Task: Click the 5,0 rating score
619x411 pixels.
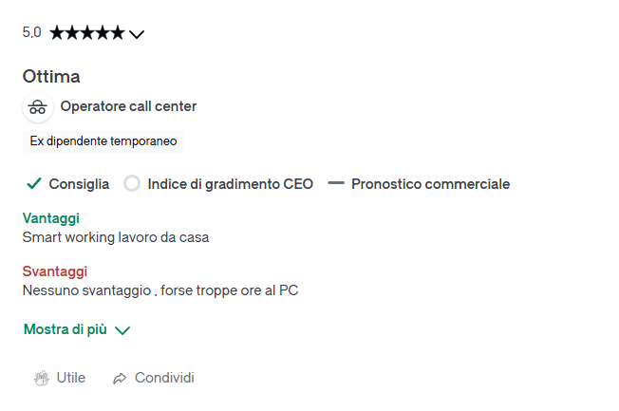Action: point(31,32)
